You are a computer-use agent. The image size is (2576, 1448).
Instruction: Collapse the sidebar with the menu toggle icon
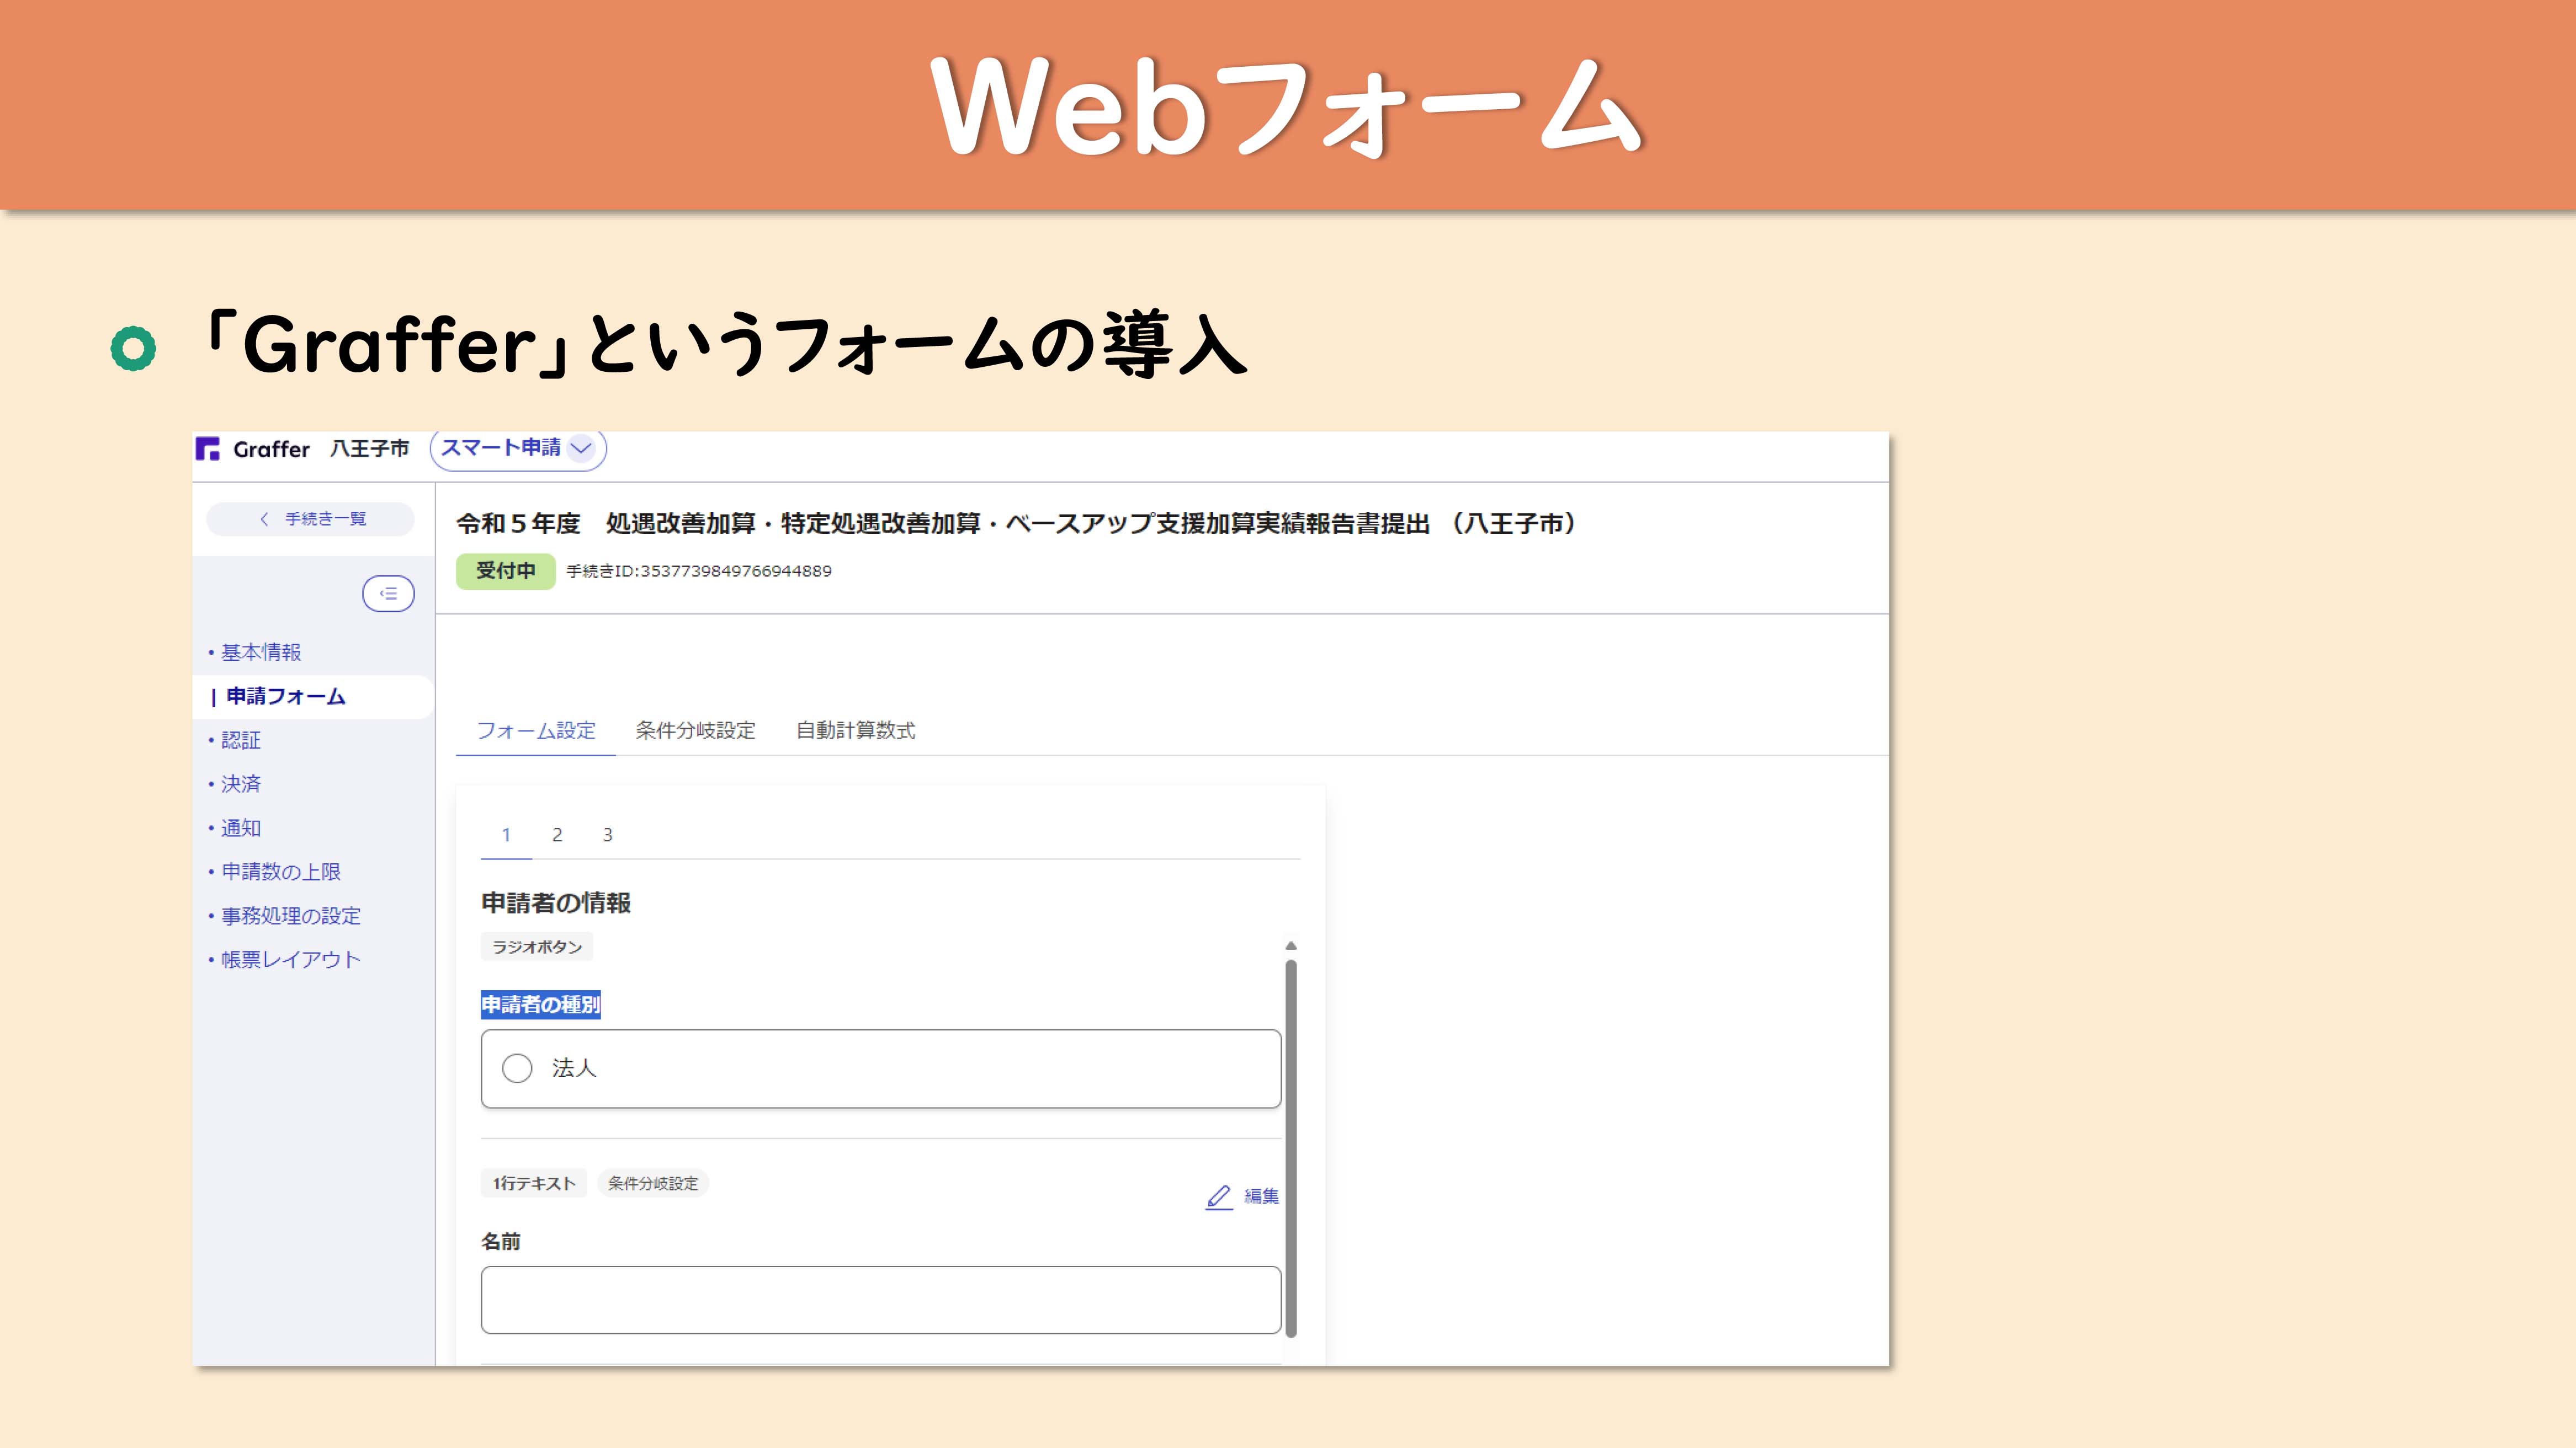click(x=388, y=594)
